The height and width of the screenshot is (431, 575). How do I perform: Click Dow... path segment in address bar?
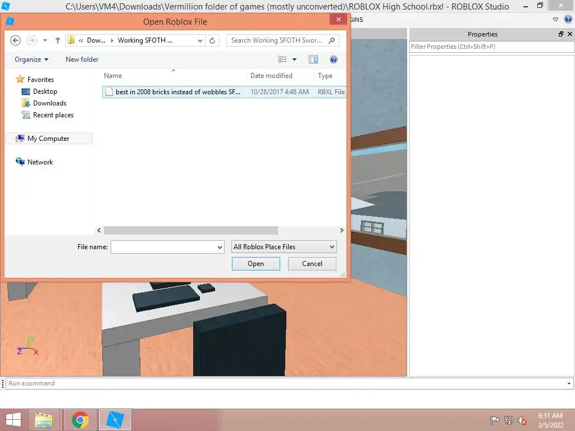click(x=96, y=40)
